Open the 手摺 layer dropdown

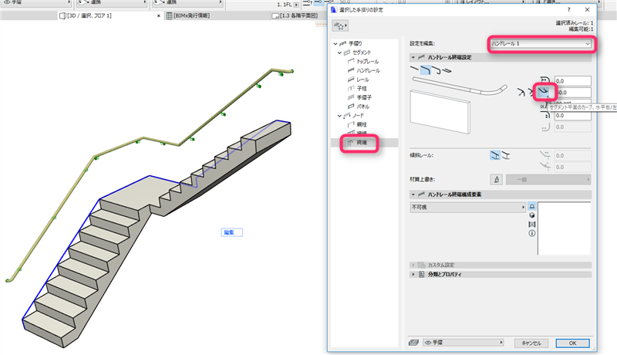point(464,343)
